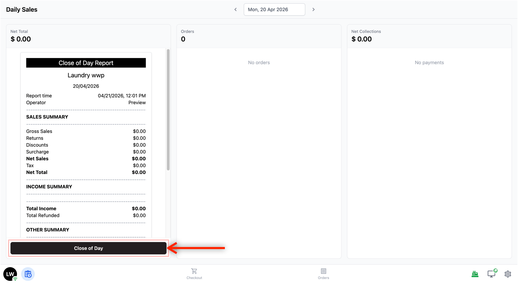519x284 pixels.
Task: Go to previous day with left chevron
Action: coord(236,10)
